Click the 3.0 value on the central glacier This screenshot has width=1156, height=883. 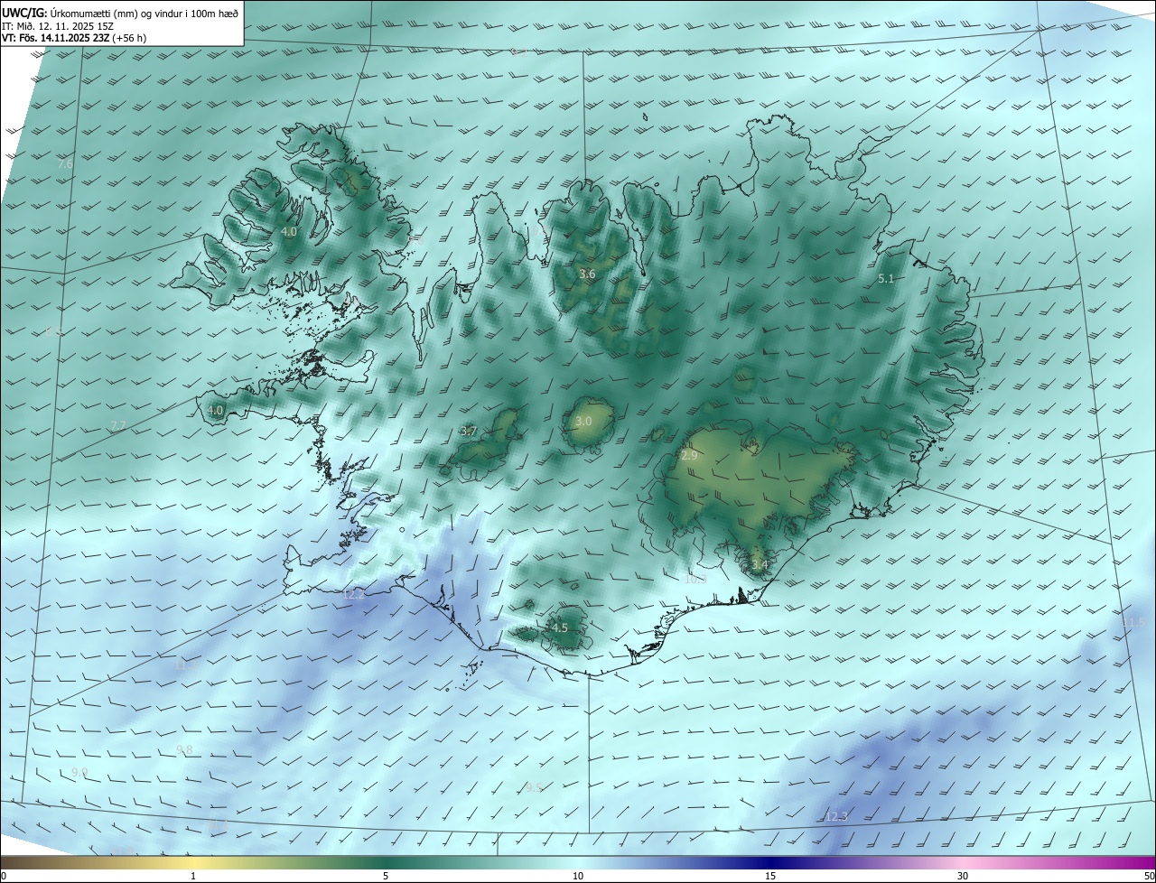pos(583,422)
